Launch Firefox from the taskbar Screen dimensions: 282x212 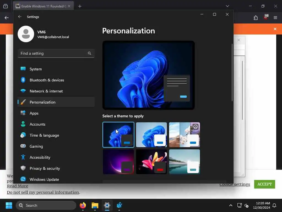[83, 205]
